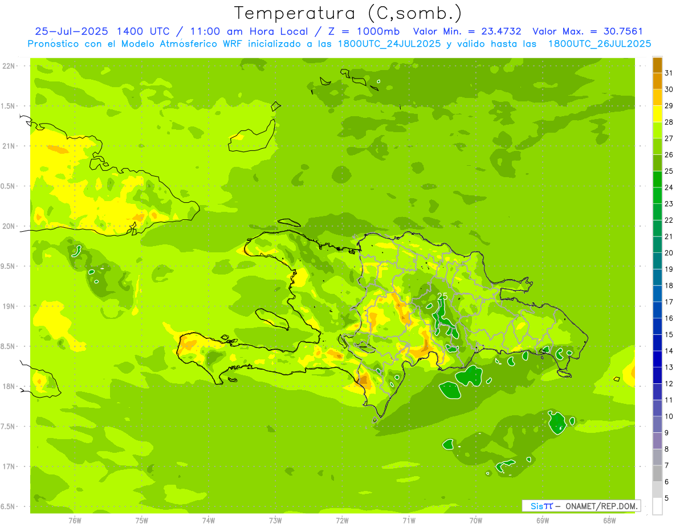Click the '73W' longitude axis label
Viewport: 684px width, 528px height.
coord(275,521)
